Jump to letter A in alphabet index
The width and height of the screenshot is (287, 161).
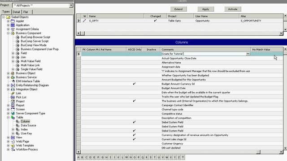(x=78, y=157)
